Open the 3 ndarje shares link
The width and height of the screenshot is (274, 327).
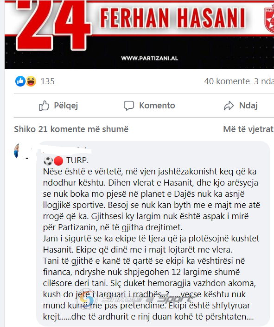[x=264, y=81]
